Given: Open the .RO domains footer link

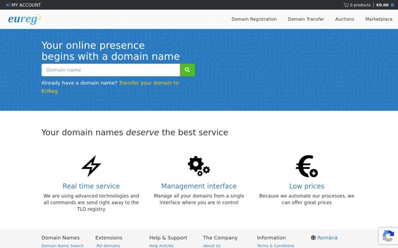Looking at the screenshot, I should pos(108,246).
